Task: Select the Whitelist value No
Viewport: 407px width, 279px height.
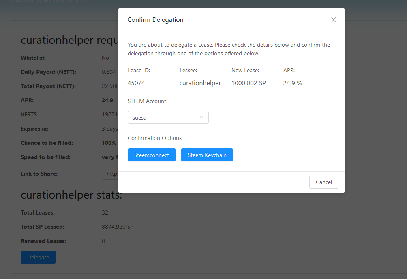Action: tap(105, 58)
